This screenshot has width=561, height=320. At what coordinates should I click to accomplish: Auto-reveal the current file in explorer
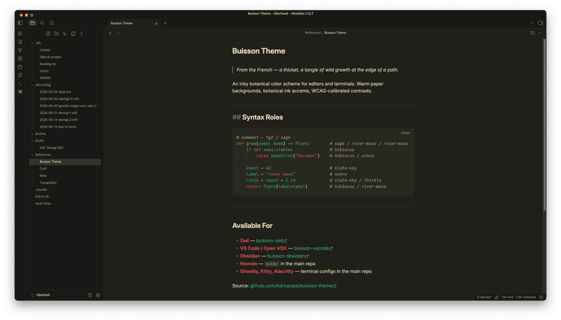(73, 34)
